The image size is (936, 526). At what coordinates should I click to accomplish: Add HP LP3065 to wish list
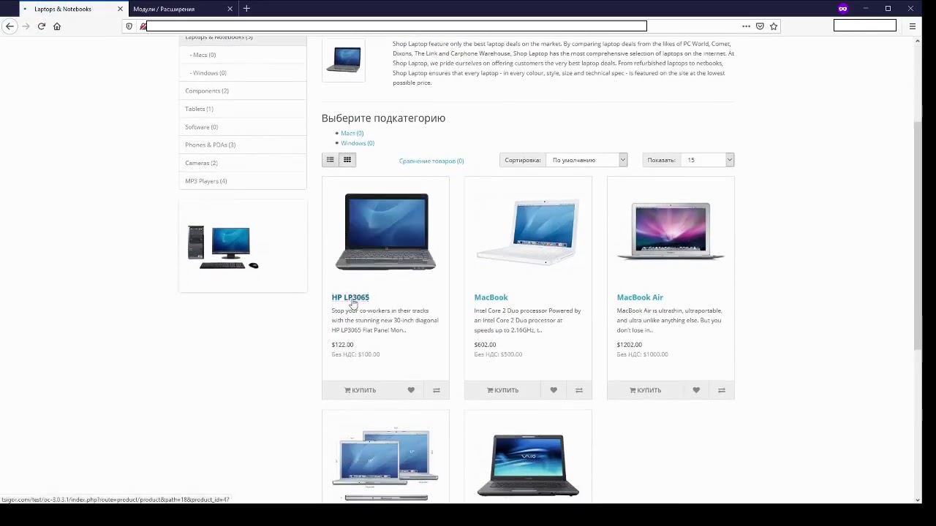(x=411, y=390)
